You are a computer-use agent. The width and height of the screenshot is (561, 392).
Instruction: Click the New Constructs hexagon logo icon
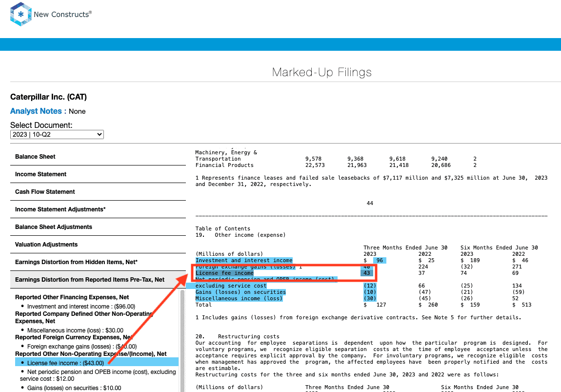click(x=21, y=14)
